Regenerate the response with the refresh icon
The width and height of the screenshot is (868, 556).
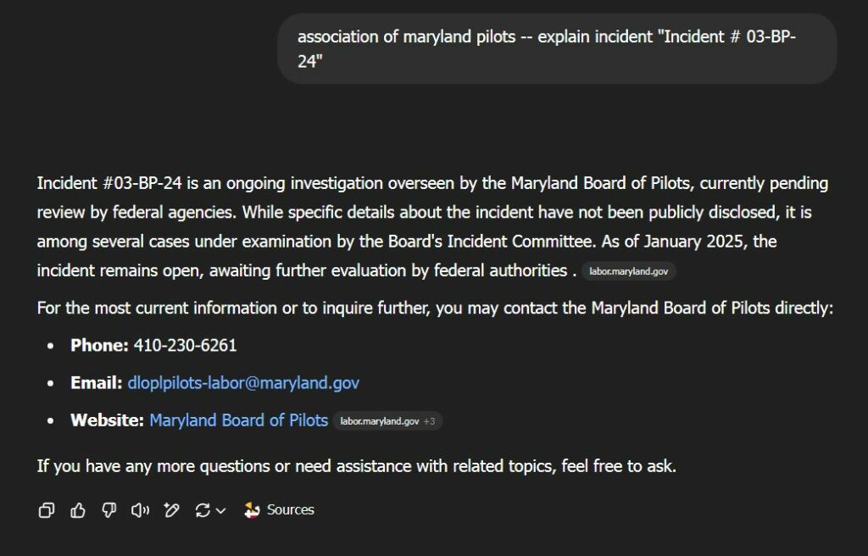(x=203, y=510)
